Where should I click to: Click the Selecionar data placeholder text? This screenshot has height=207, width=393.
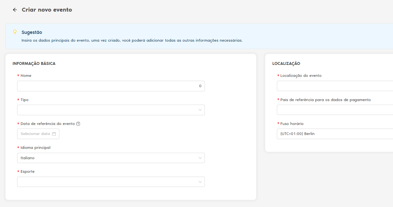tap(35, 134)
